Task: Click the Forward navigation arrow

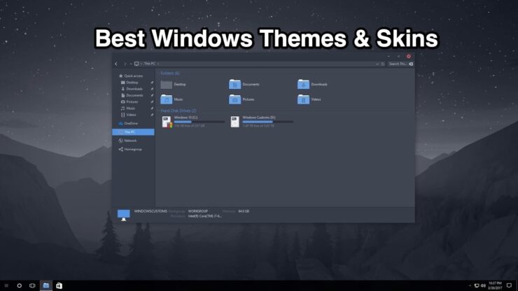Action: click(125, 64)
